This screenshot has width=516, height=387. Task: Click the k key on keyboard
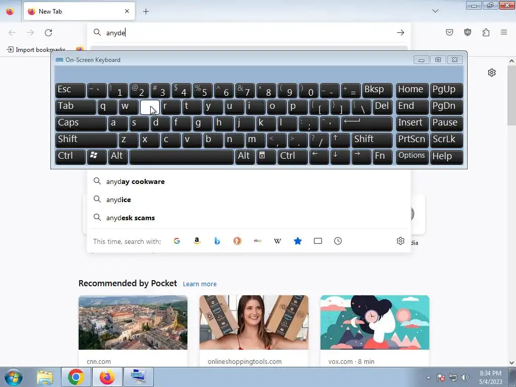point(266,123)
